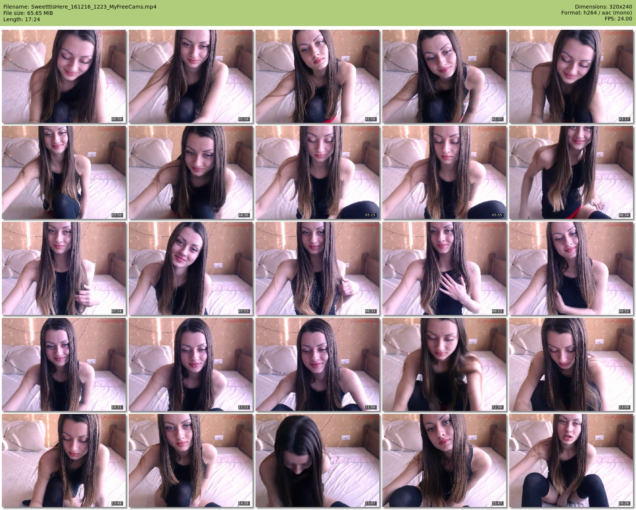Click the "Length: 17:24" text
Image resolution: width=636 pixels, height=510 pixels.
coord(22,19)
